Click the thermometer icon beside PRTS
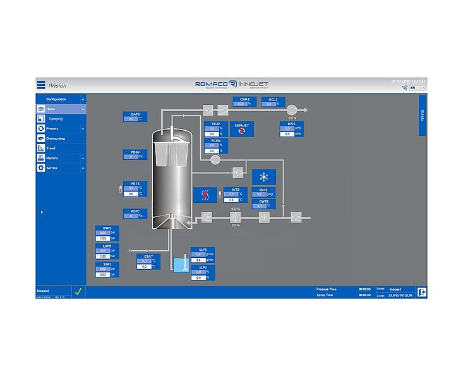The width and height of the screenshot is (463, 376). (x=121, y=189)
